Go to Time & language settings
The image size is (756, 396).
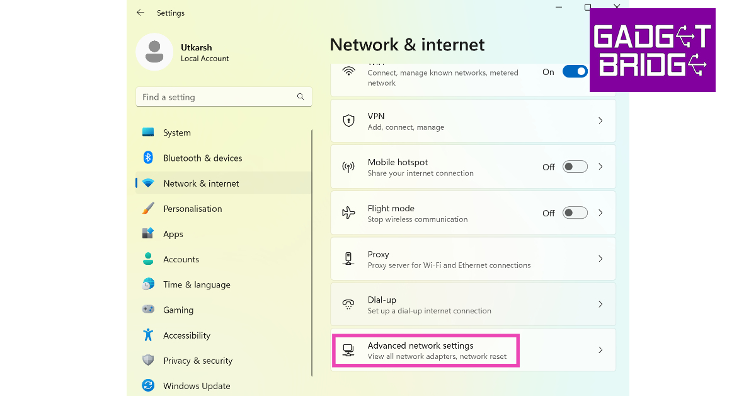[197, 284]
